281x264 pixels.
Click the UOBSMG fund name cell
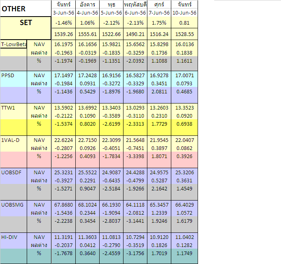tap(14, 205)
